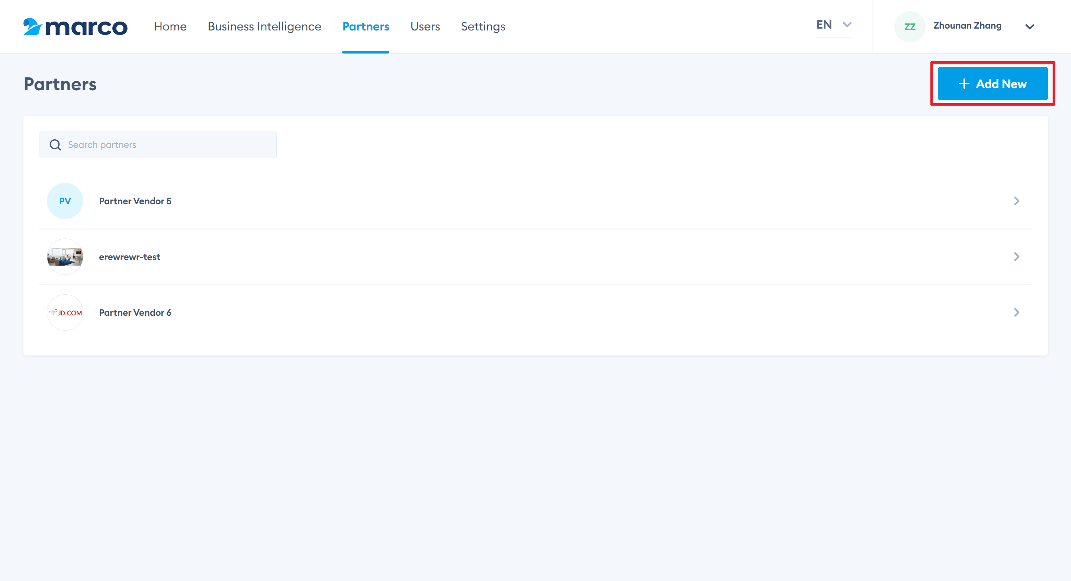Open the EN language dropdown
The image size is (1071, 581).
(x=834, y=25)
